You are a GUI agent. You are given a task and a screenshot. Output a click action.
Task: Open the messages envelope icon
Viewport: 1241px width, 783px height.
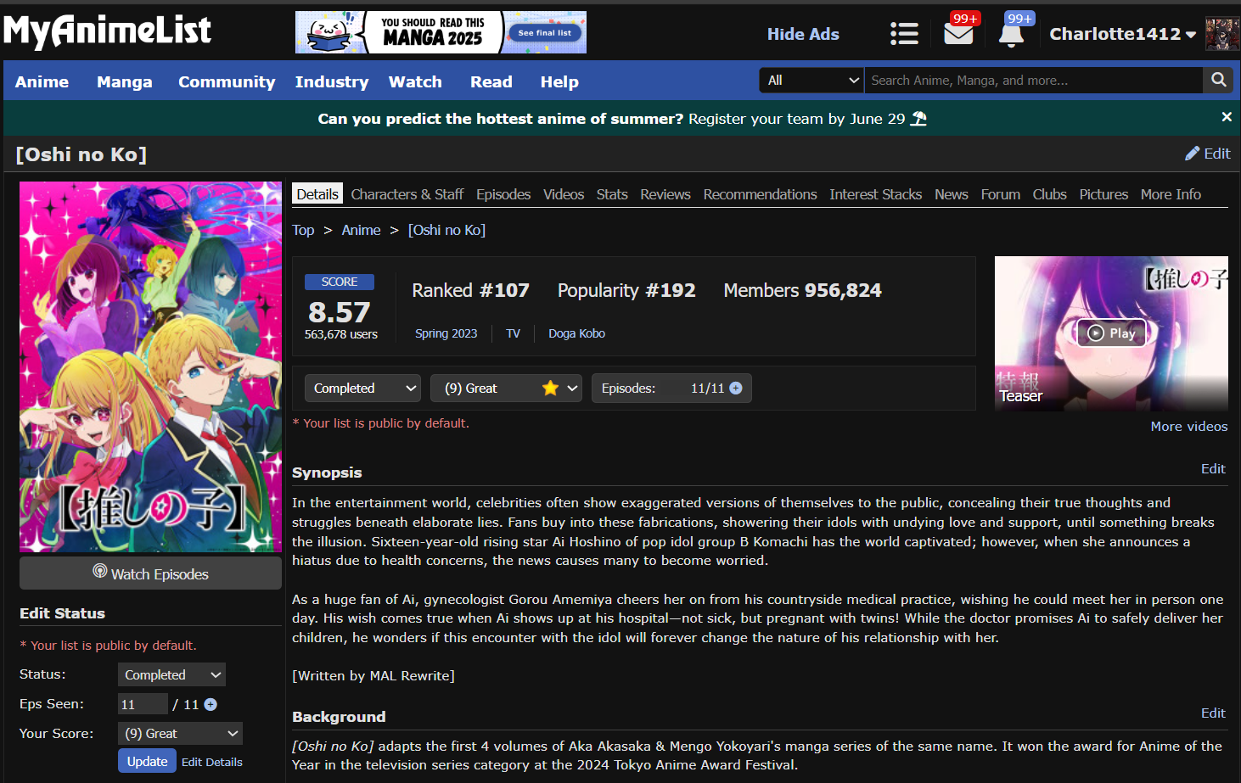point(958,35)
